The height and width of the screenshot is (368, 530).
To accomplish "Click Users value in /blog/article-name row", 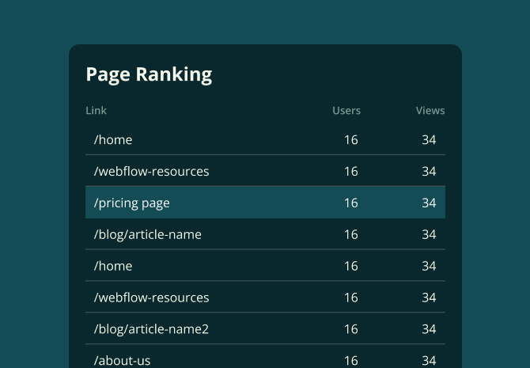I will [x=351, y=234].
